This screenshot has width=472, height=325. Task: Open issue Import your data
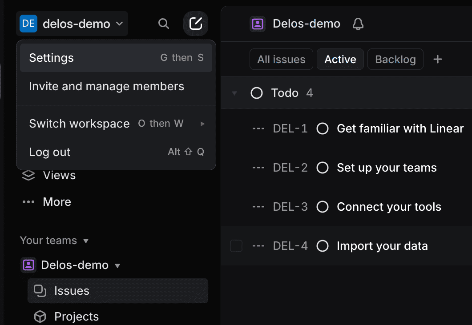point(382,246)
